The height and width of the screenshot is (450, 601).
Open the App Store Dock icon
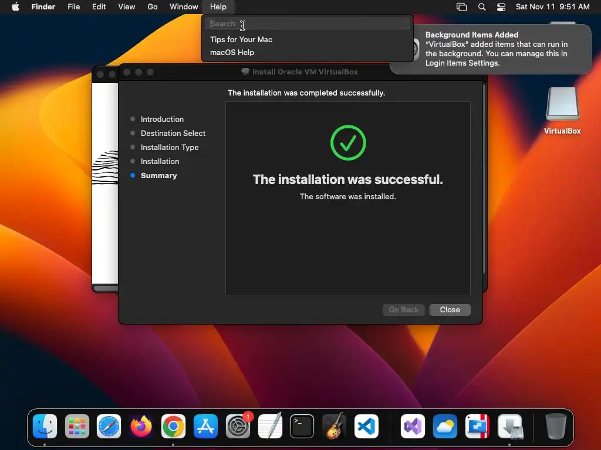[x=205, y=426]
